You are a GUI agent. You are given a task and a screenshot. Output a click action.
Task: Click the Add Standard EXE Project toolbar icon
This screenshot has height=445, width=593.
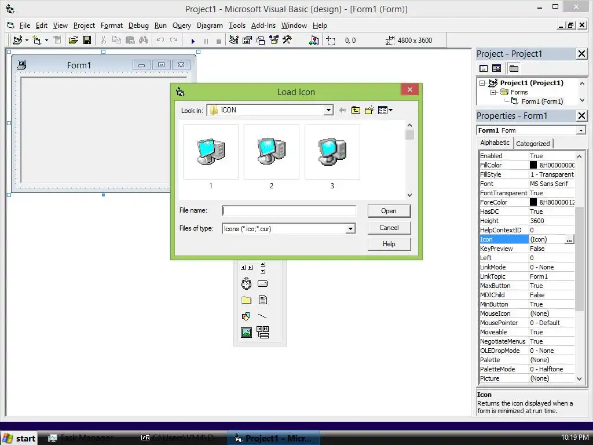tap(17, 40)
